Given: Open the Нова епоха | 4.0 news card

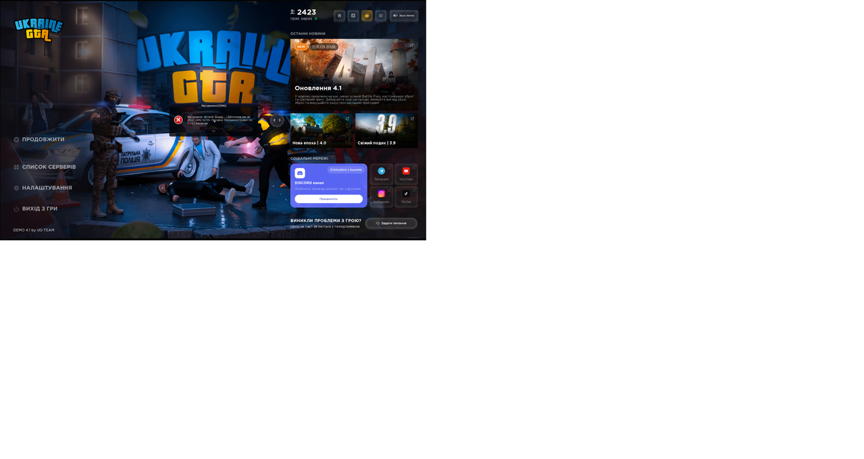Looking at the screenshot, I should pyautogui.click(x=322, y=130).
